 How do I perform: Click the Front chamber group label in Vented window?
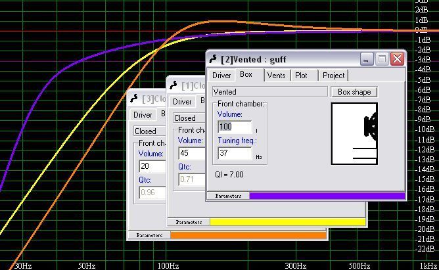(x=241, y=104)
